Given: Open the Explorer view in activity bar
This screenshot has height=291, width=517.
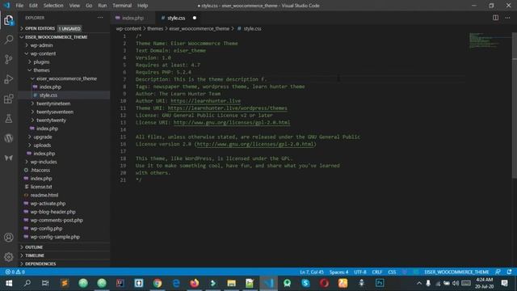Looking at the screenshot, I should click(9, 20).
